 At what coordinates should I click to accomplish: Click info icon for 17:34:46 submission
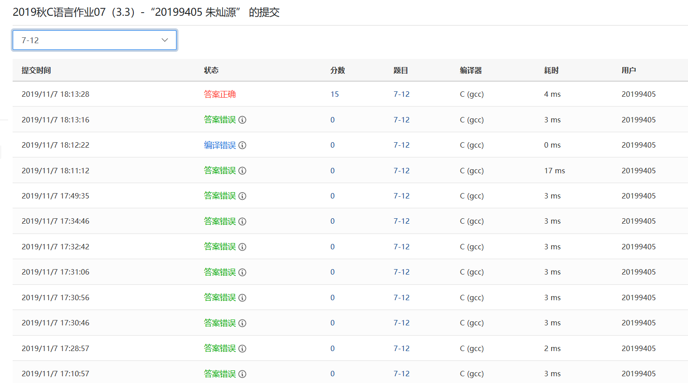coord(242,221)
